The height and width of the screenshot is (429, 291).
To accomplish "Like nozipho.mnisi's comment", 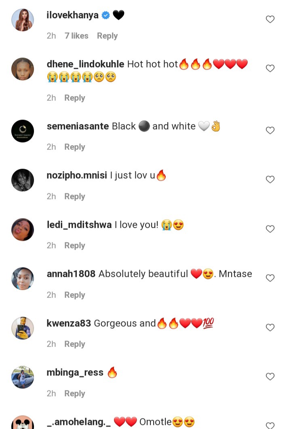I will click(270, 179).
